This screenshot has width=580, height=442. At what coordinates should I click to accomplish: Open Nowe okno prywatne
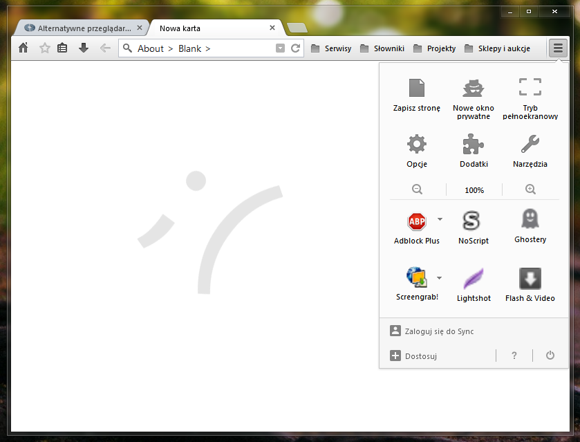(x=474, y=99)
